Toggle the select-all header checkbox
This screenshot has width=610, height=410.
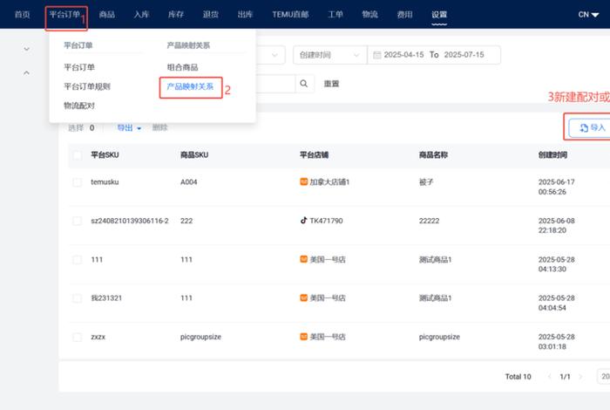78,155
